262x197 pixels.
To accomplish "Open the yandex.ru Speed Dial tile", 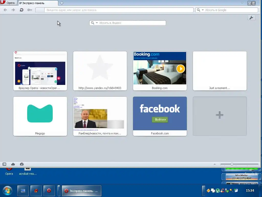I will point(100,71).
